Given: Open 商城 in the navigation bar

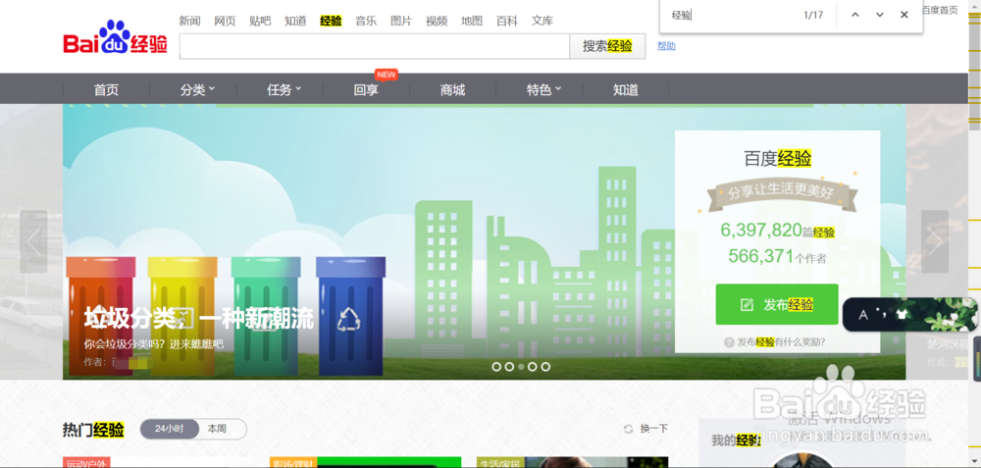Looking at the screenshot, I should coord(452,90).
